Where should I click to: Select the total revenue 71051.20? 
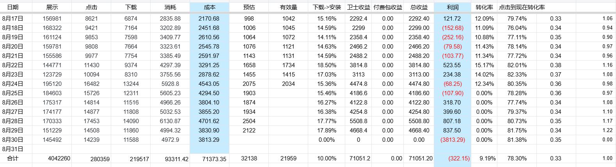[x=421, y=158]
